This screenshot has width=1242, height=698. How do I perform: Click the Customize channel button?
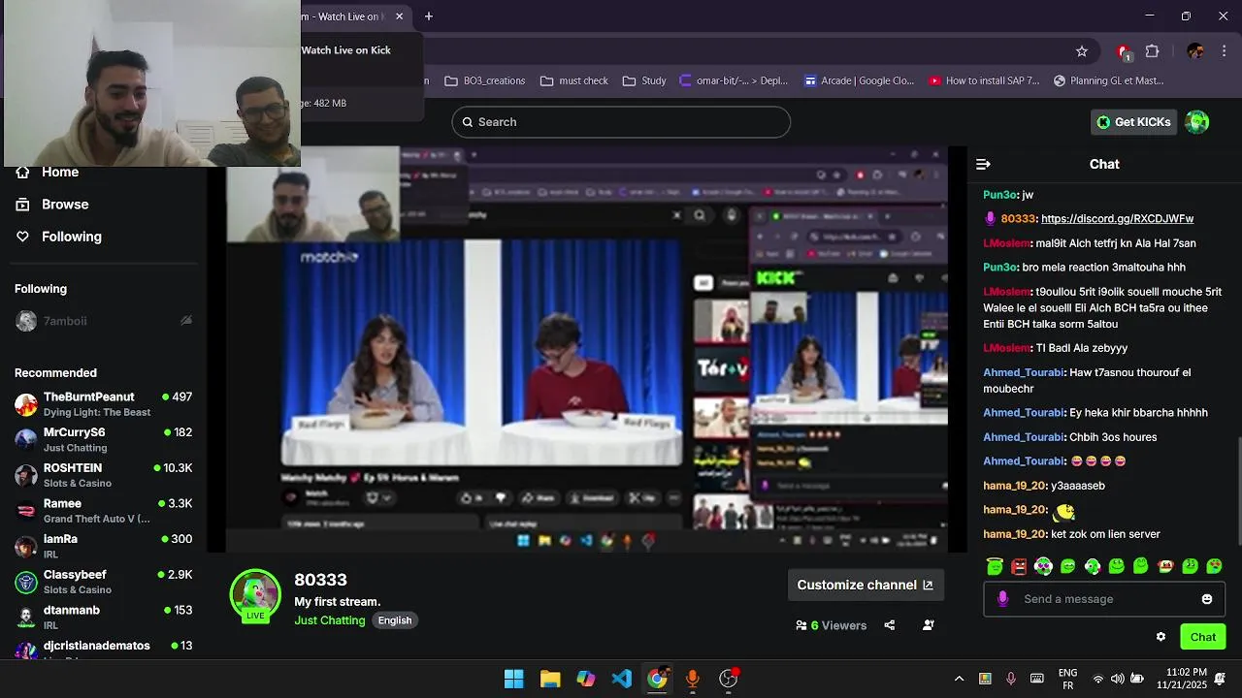point(865,585)
